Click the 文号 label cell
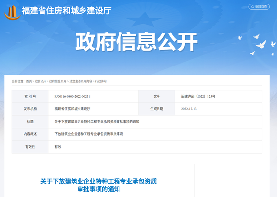This screenshot has height=197, width=277. click(x=157, y=97)
